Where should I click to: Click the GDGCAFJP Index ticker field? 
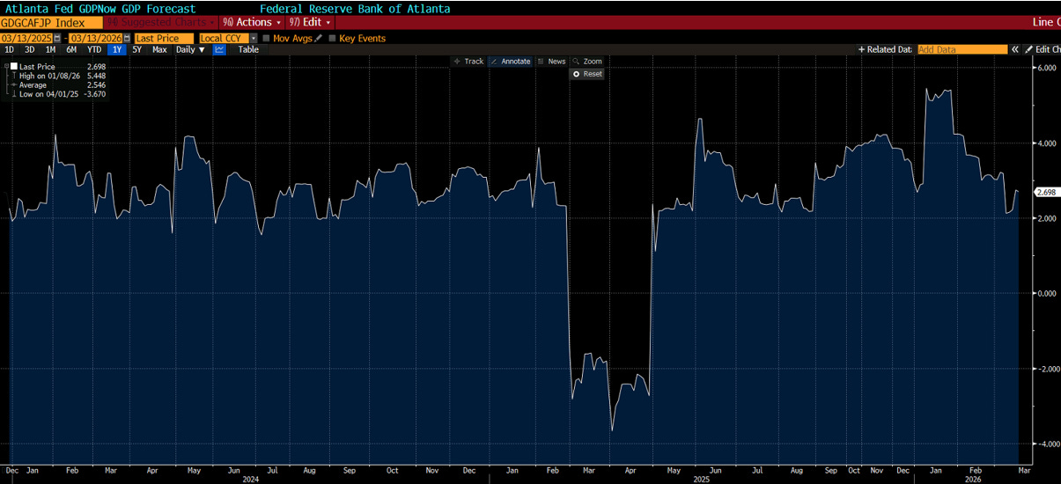[51, 21]
